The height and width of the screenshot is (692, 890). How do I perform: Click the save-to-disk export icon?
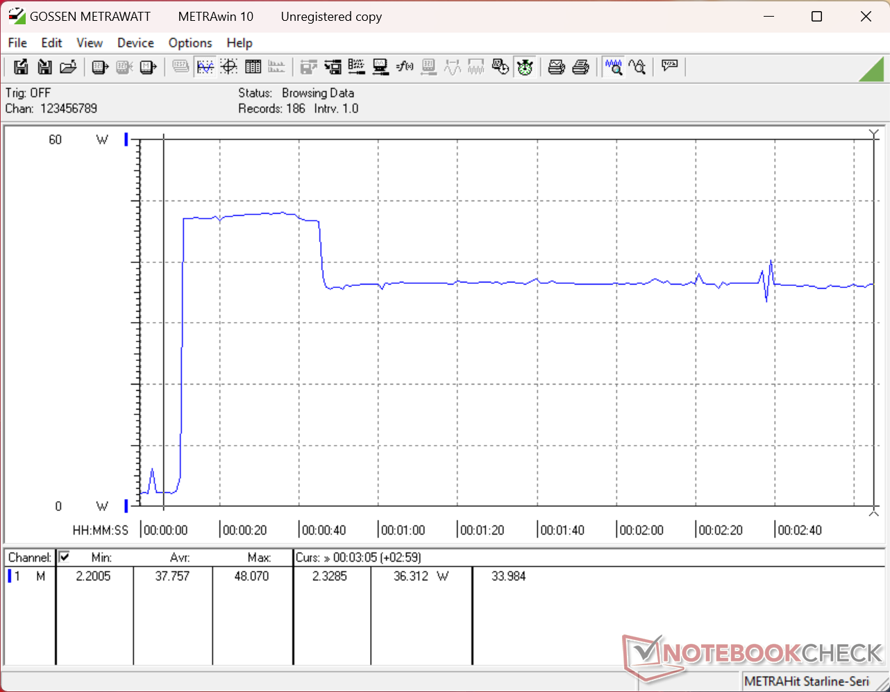[21, 67]
